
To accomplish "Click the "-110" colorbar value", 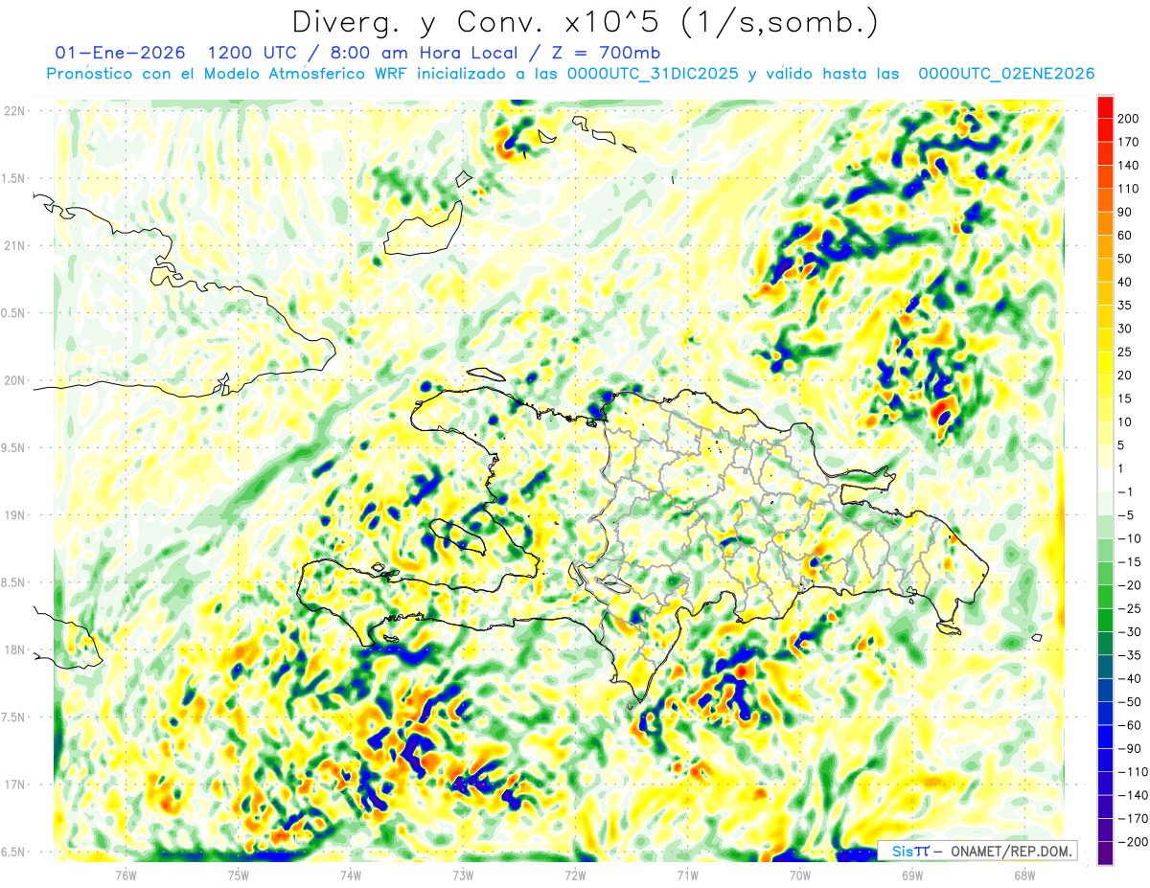I will (x=1134, y=772).
